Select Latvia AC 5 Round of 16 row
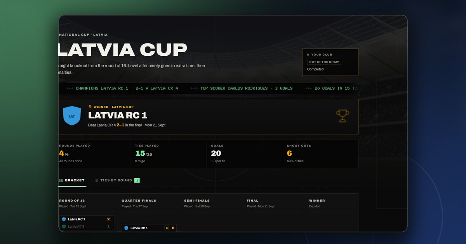This screenshot has height=244, width=466. click(87, 227)
